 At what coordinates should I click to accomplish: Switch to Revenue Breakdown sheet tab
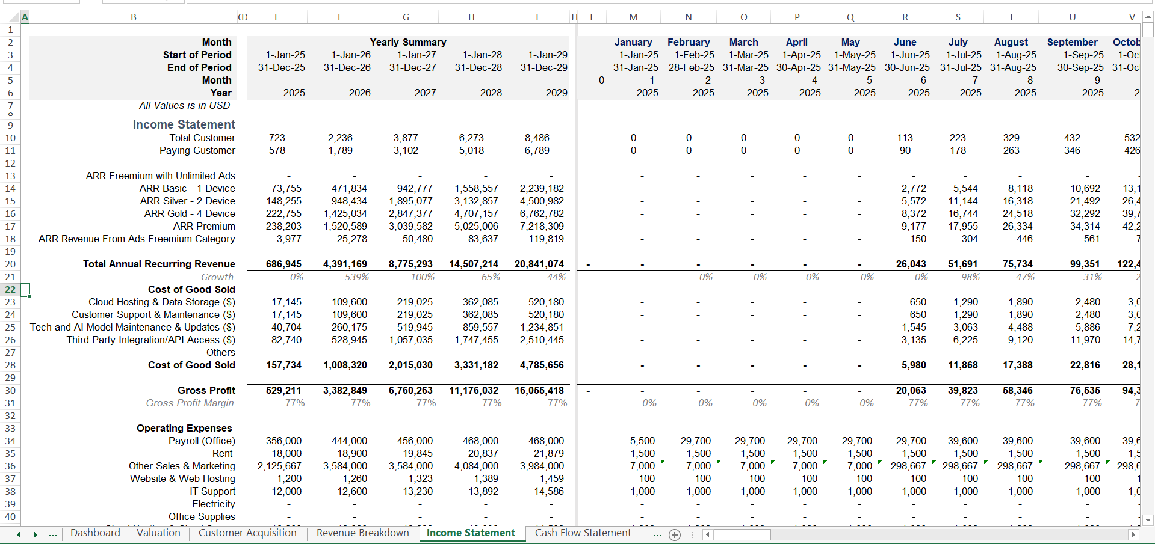click(362, 533)
